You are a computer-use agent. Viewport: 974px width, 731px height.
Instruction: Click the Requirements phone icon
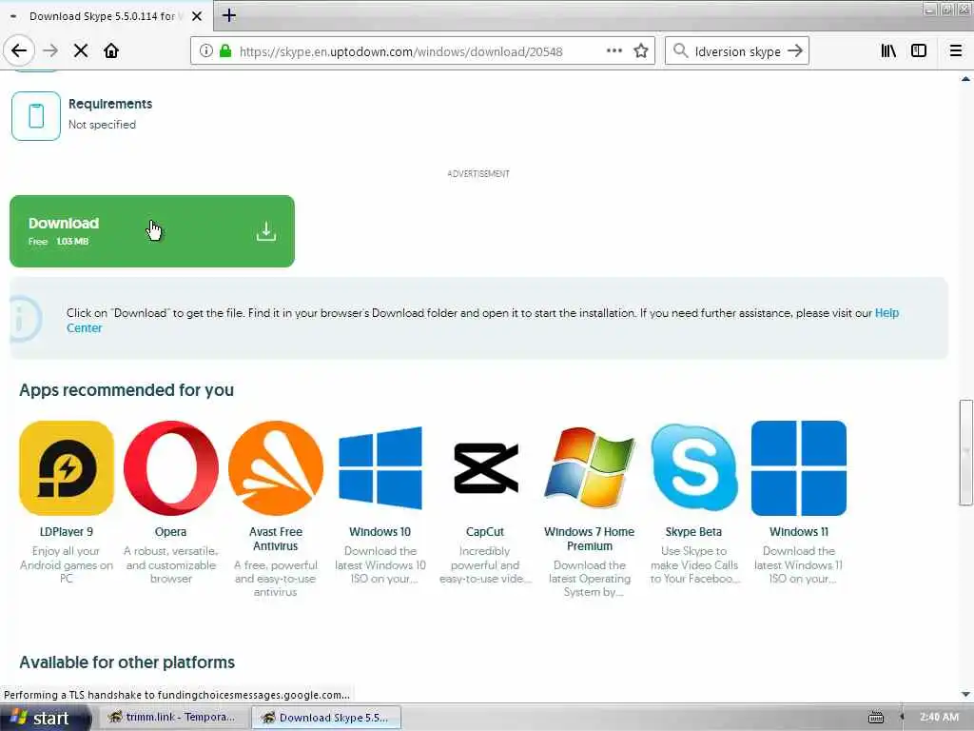36,116
